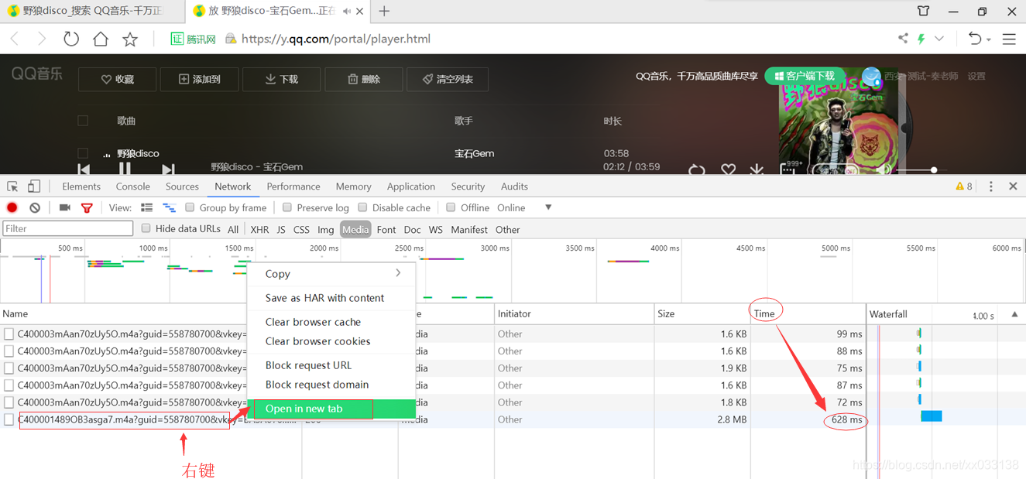
Task: Download the current song arrow icon
Action: (757, 169)
